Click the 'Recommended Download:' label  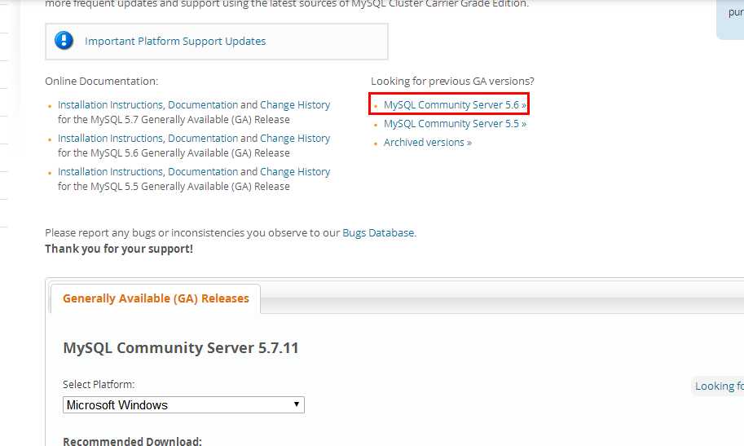(x=132, y=441)
